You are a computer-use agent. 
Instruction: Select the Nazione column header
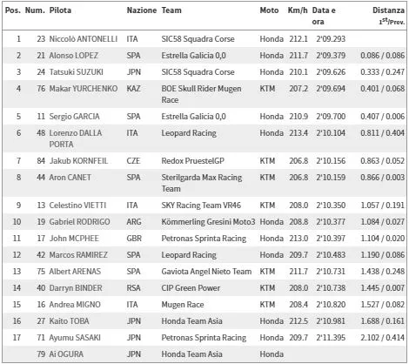[x=142, y=10]
